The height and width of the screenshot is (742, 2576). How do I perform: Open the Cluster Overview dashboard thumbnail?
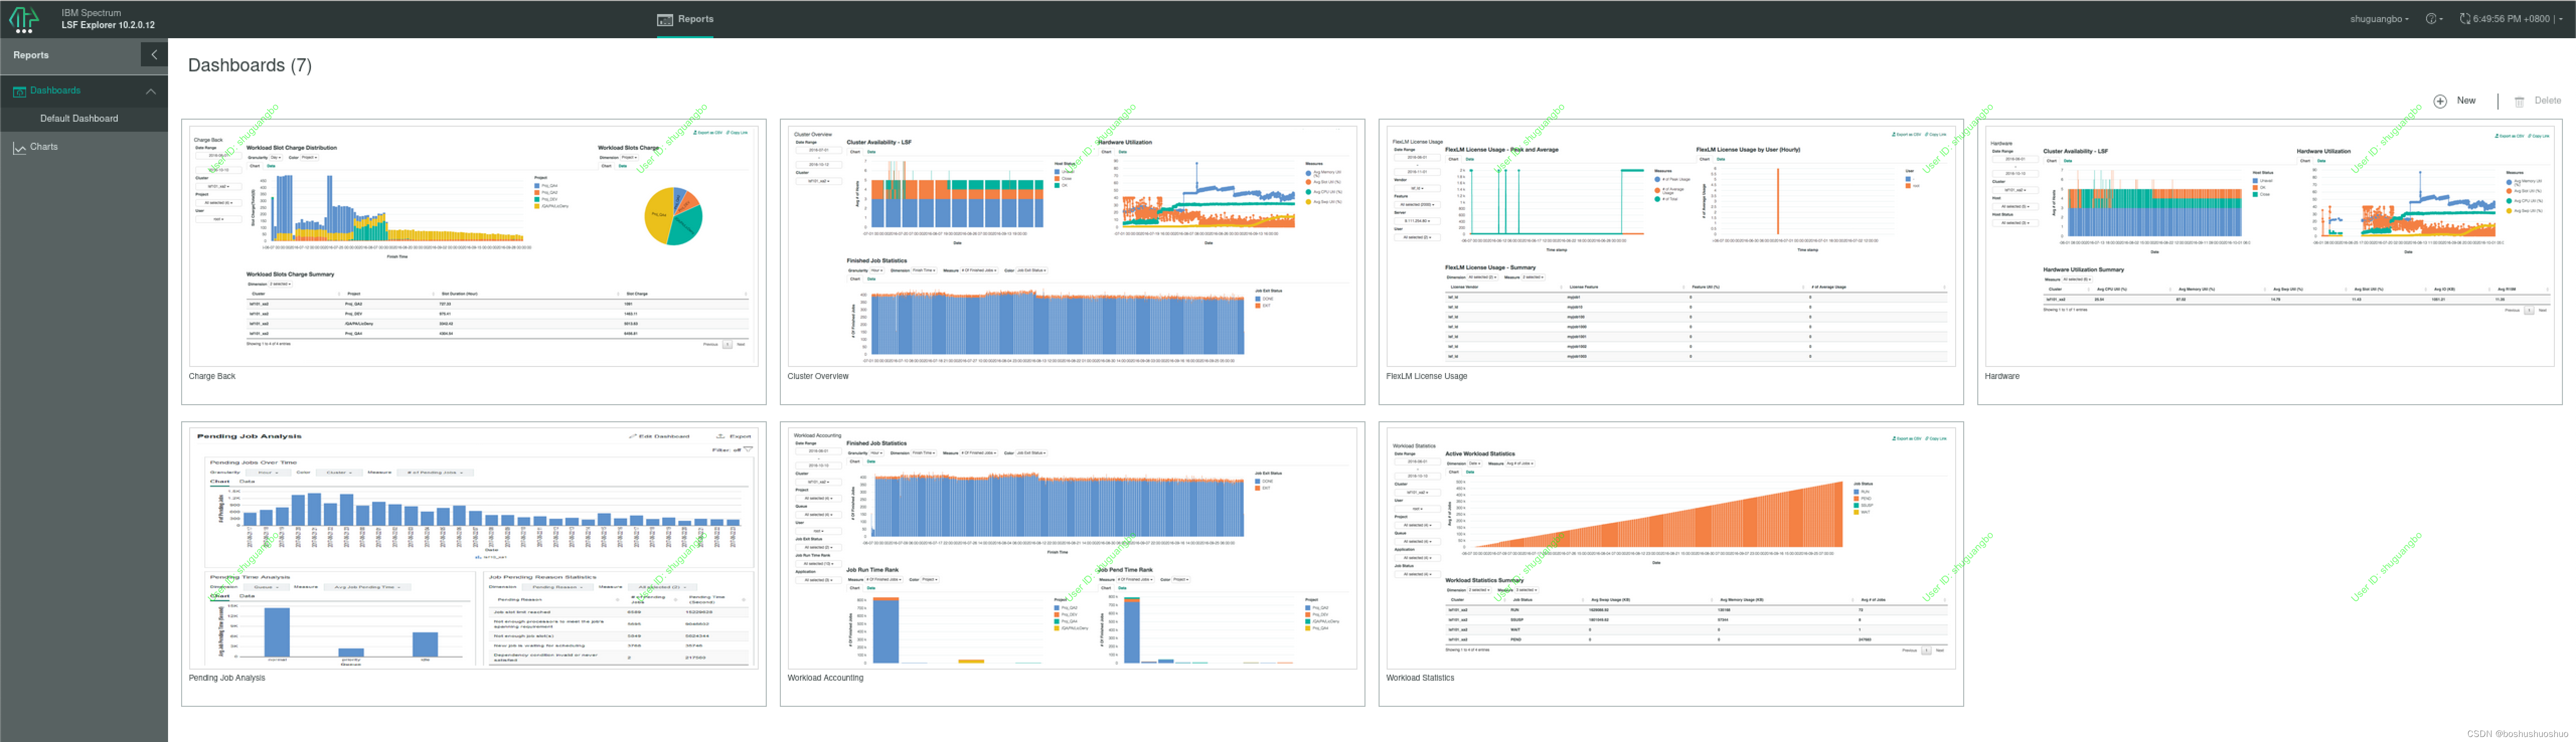pyautogui.click(x=1071, y=245)
